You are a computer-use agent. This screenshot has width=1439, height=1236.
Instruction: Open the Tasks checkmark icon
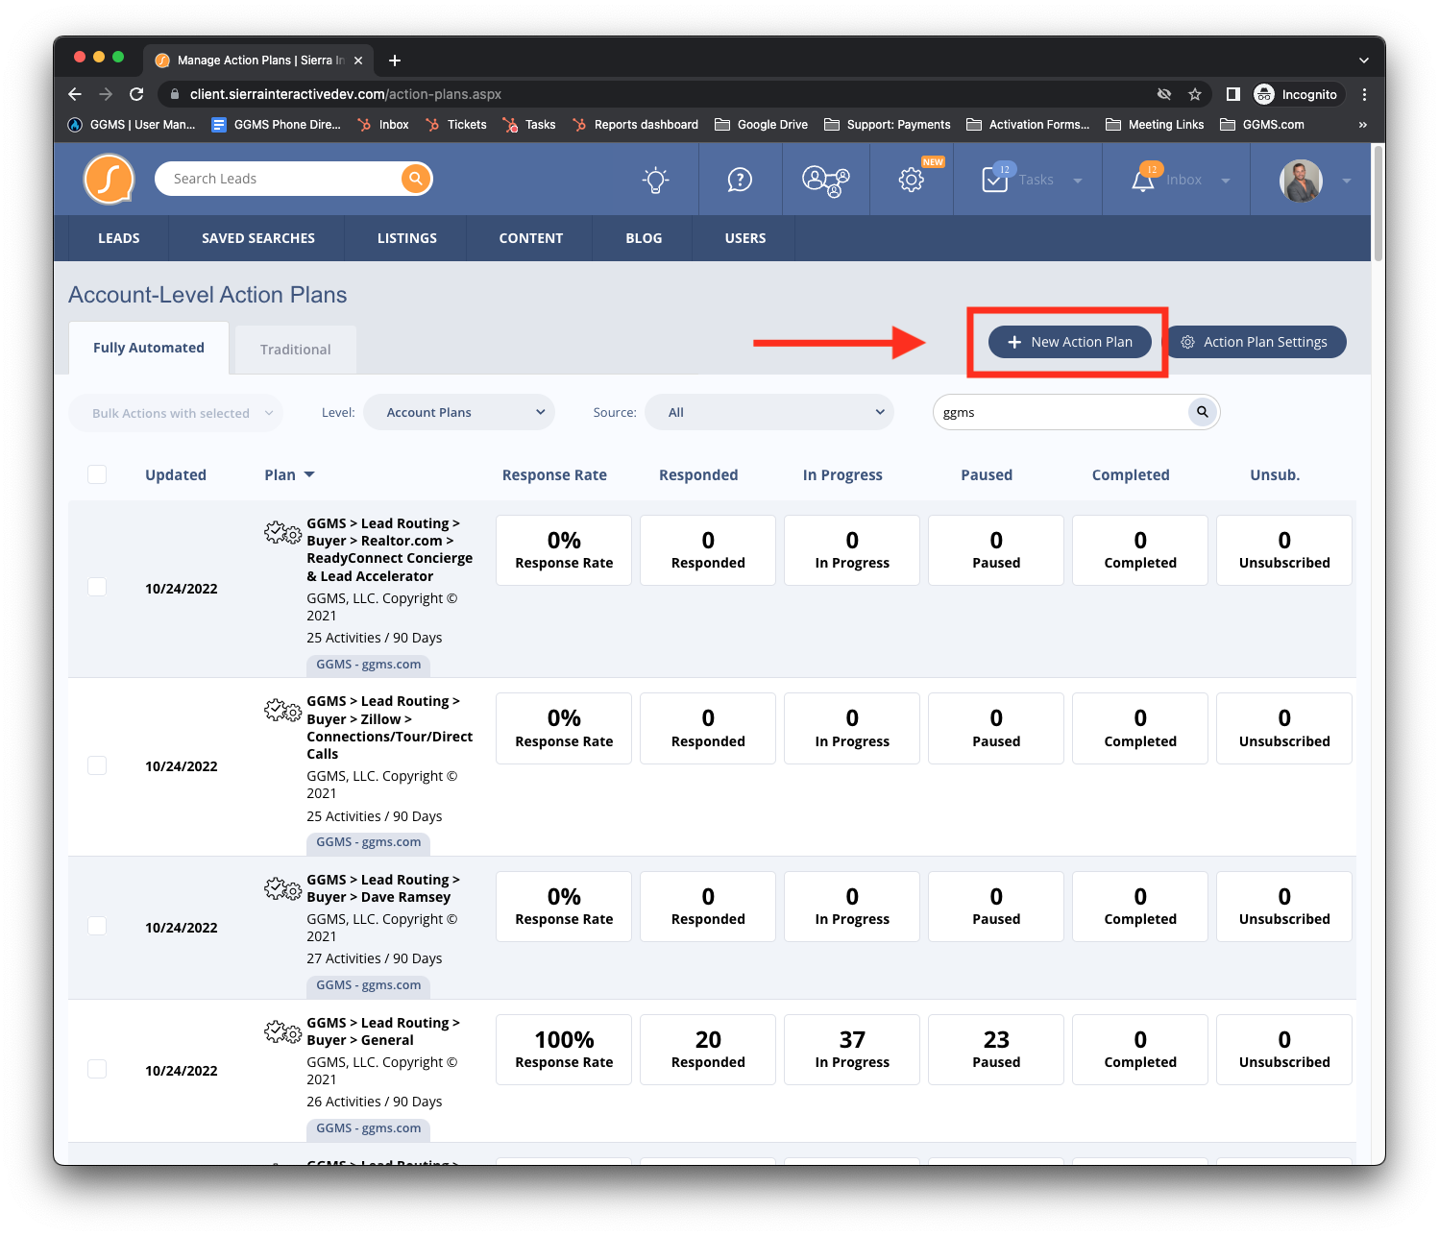(995, 180)
